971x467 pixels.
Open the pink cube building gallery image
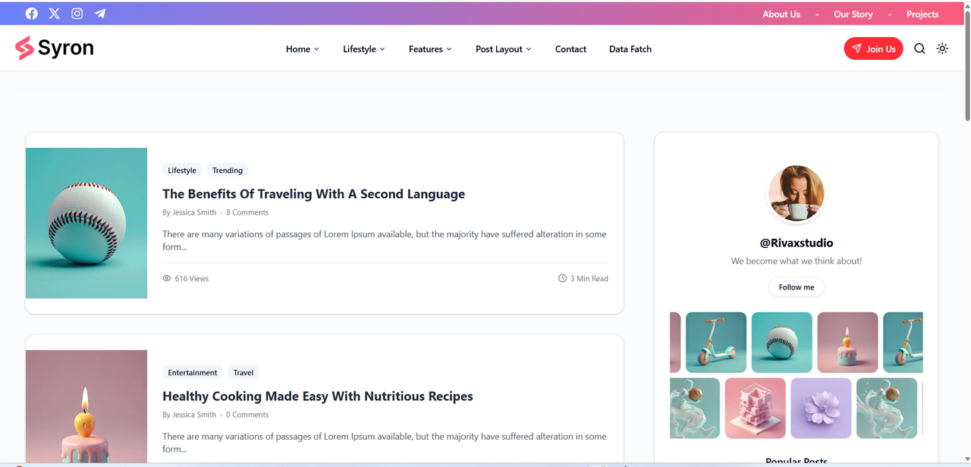click(756, 409)
